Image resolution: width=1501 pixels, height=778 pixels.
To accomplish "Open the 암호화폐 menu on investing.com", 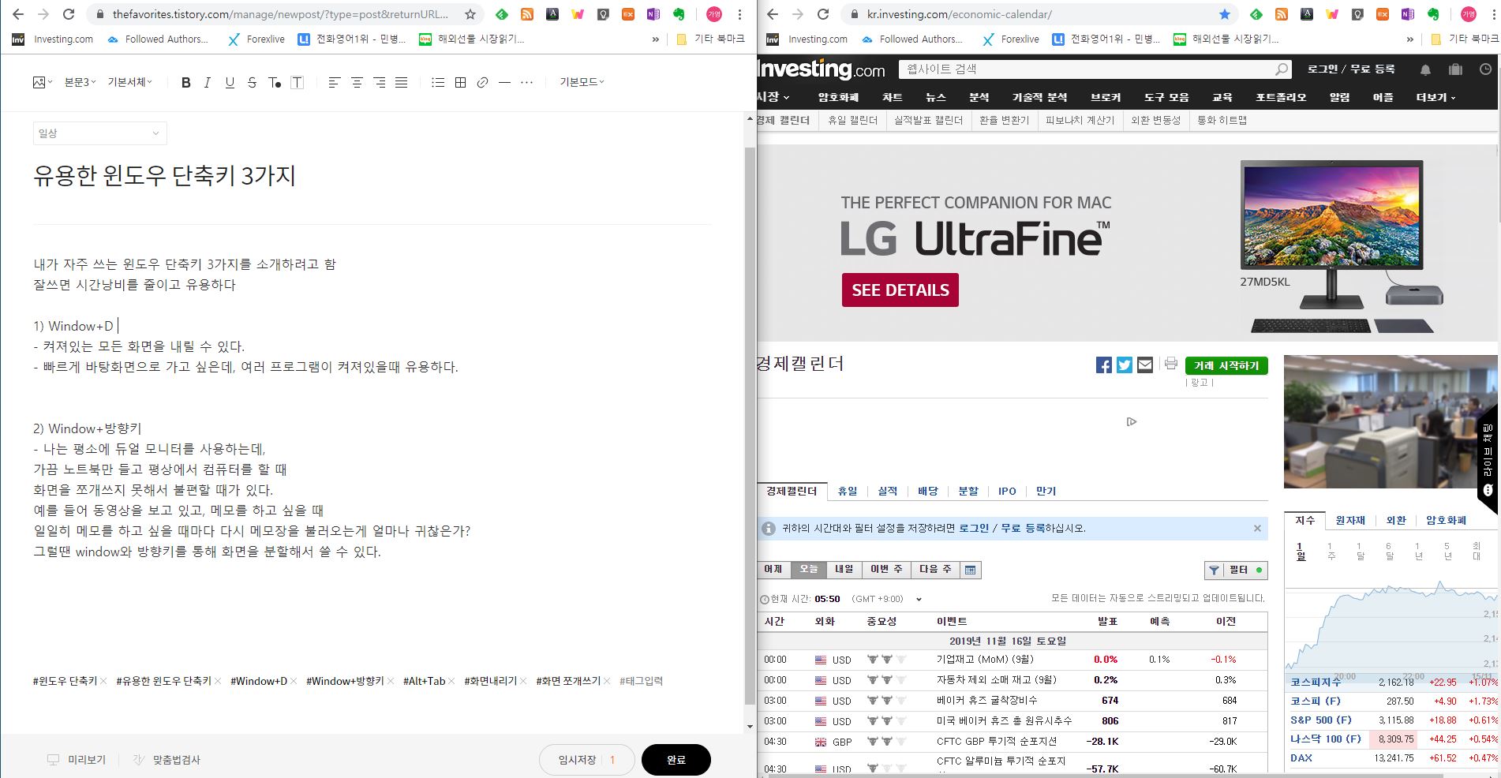I will pyautogui.click(x=838, y=97).
